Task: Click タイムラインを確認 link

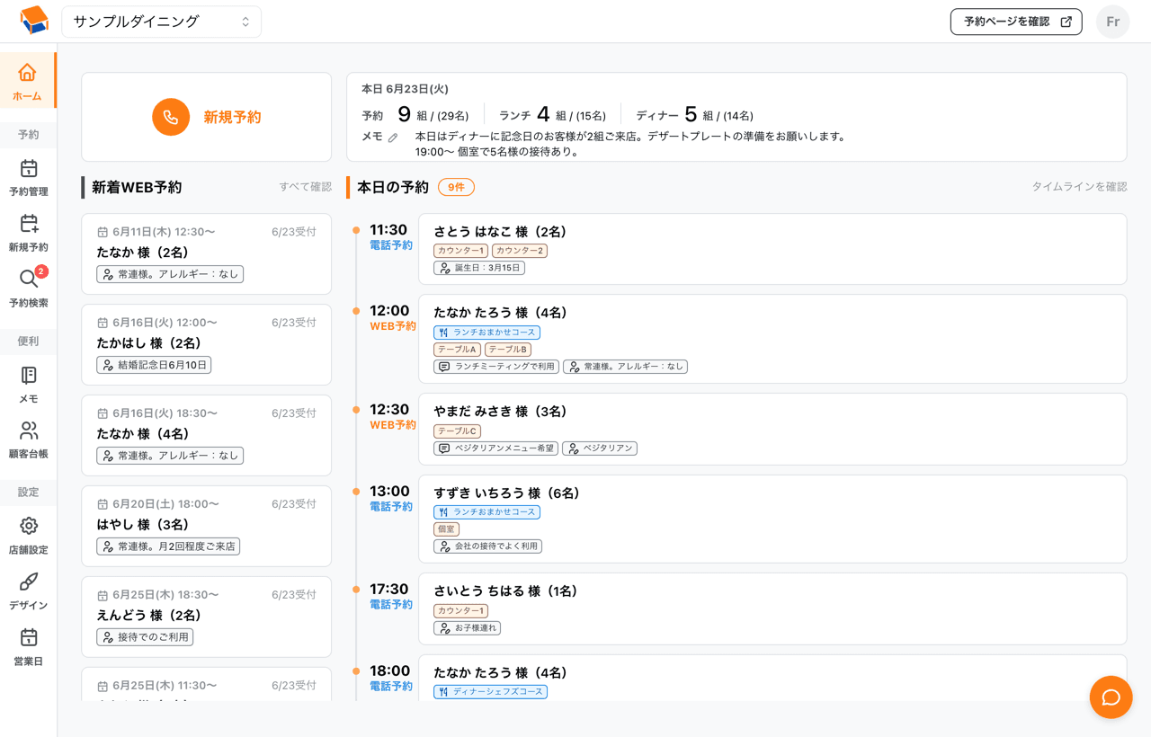Action: [x=1079, y=187]
